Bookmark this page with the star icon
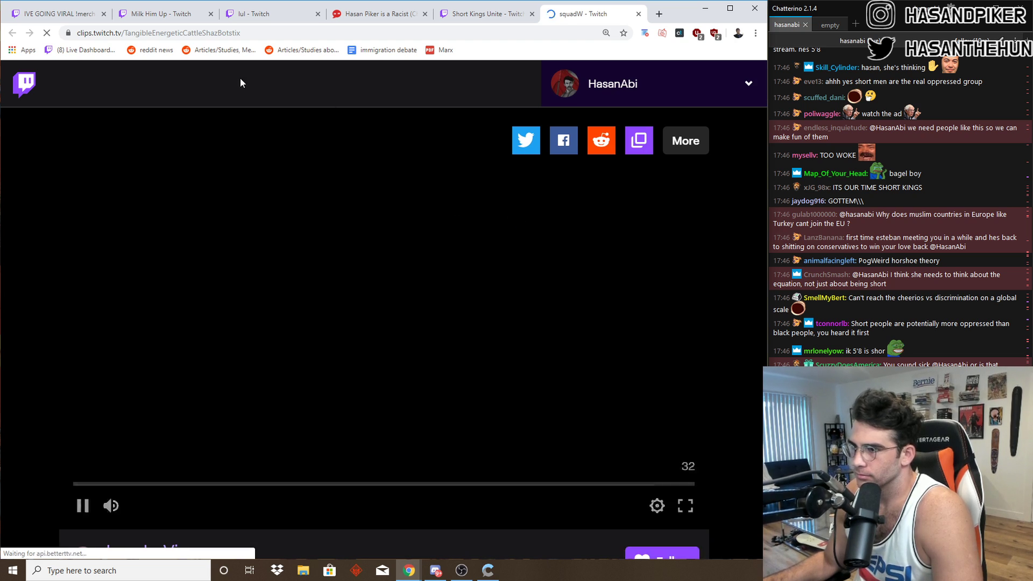The image size is (1033, 581). click(x=624, y=33)
